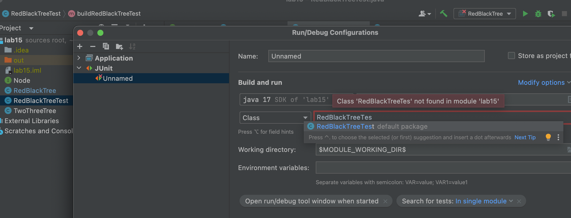Copy the selected configuration icon
This screenshot has width=571, height=218.
pos(106,46)
